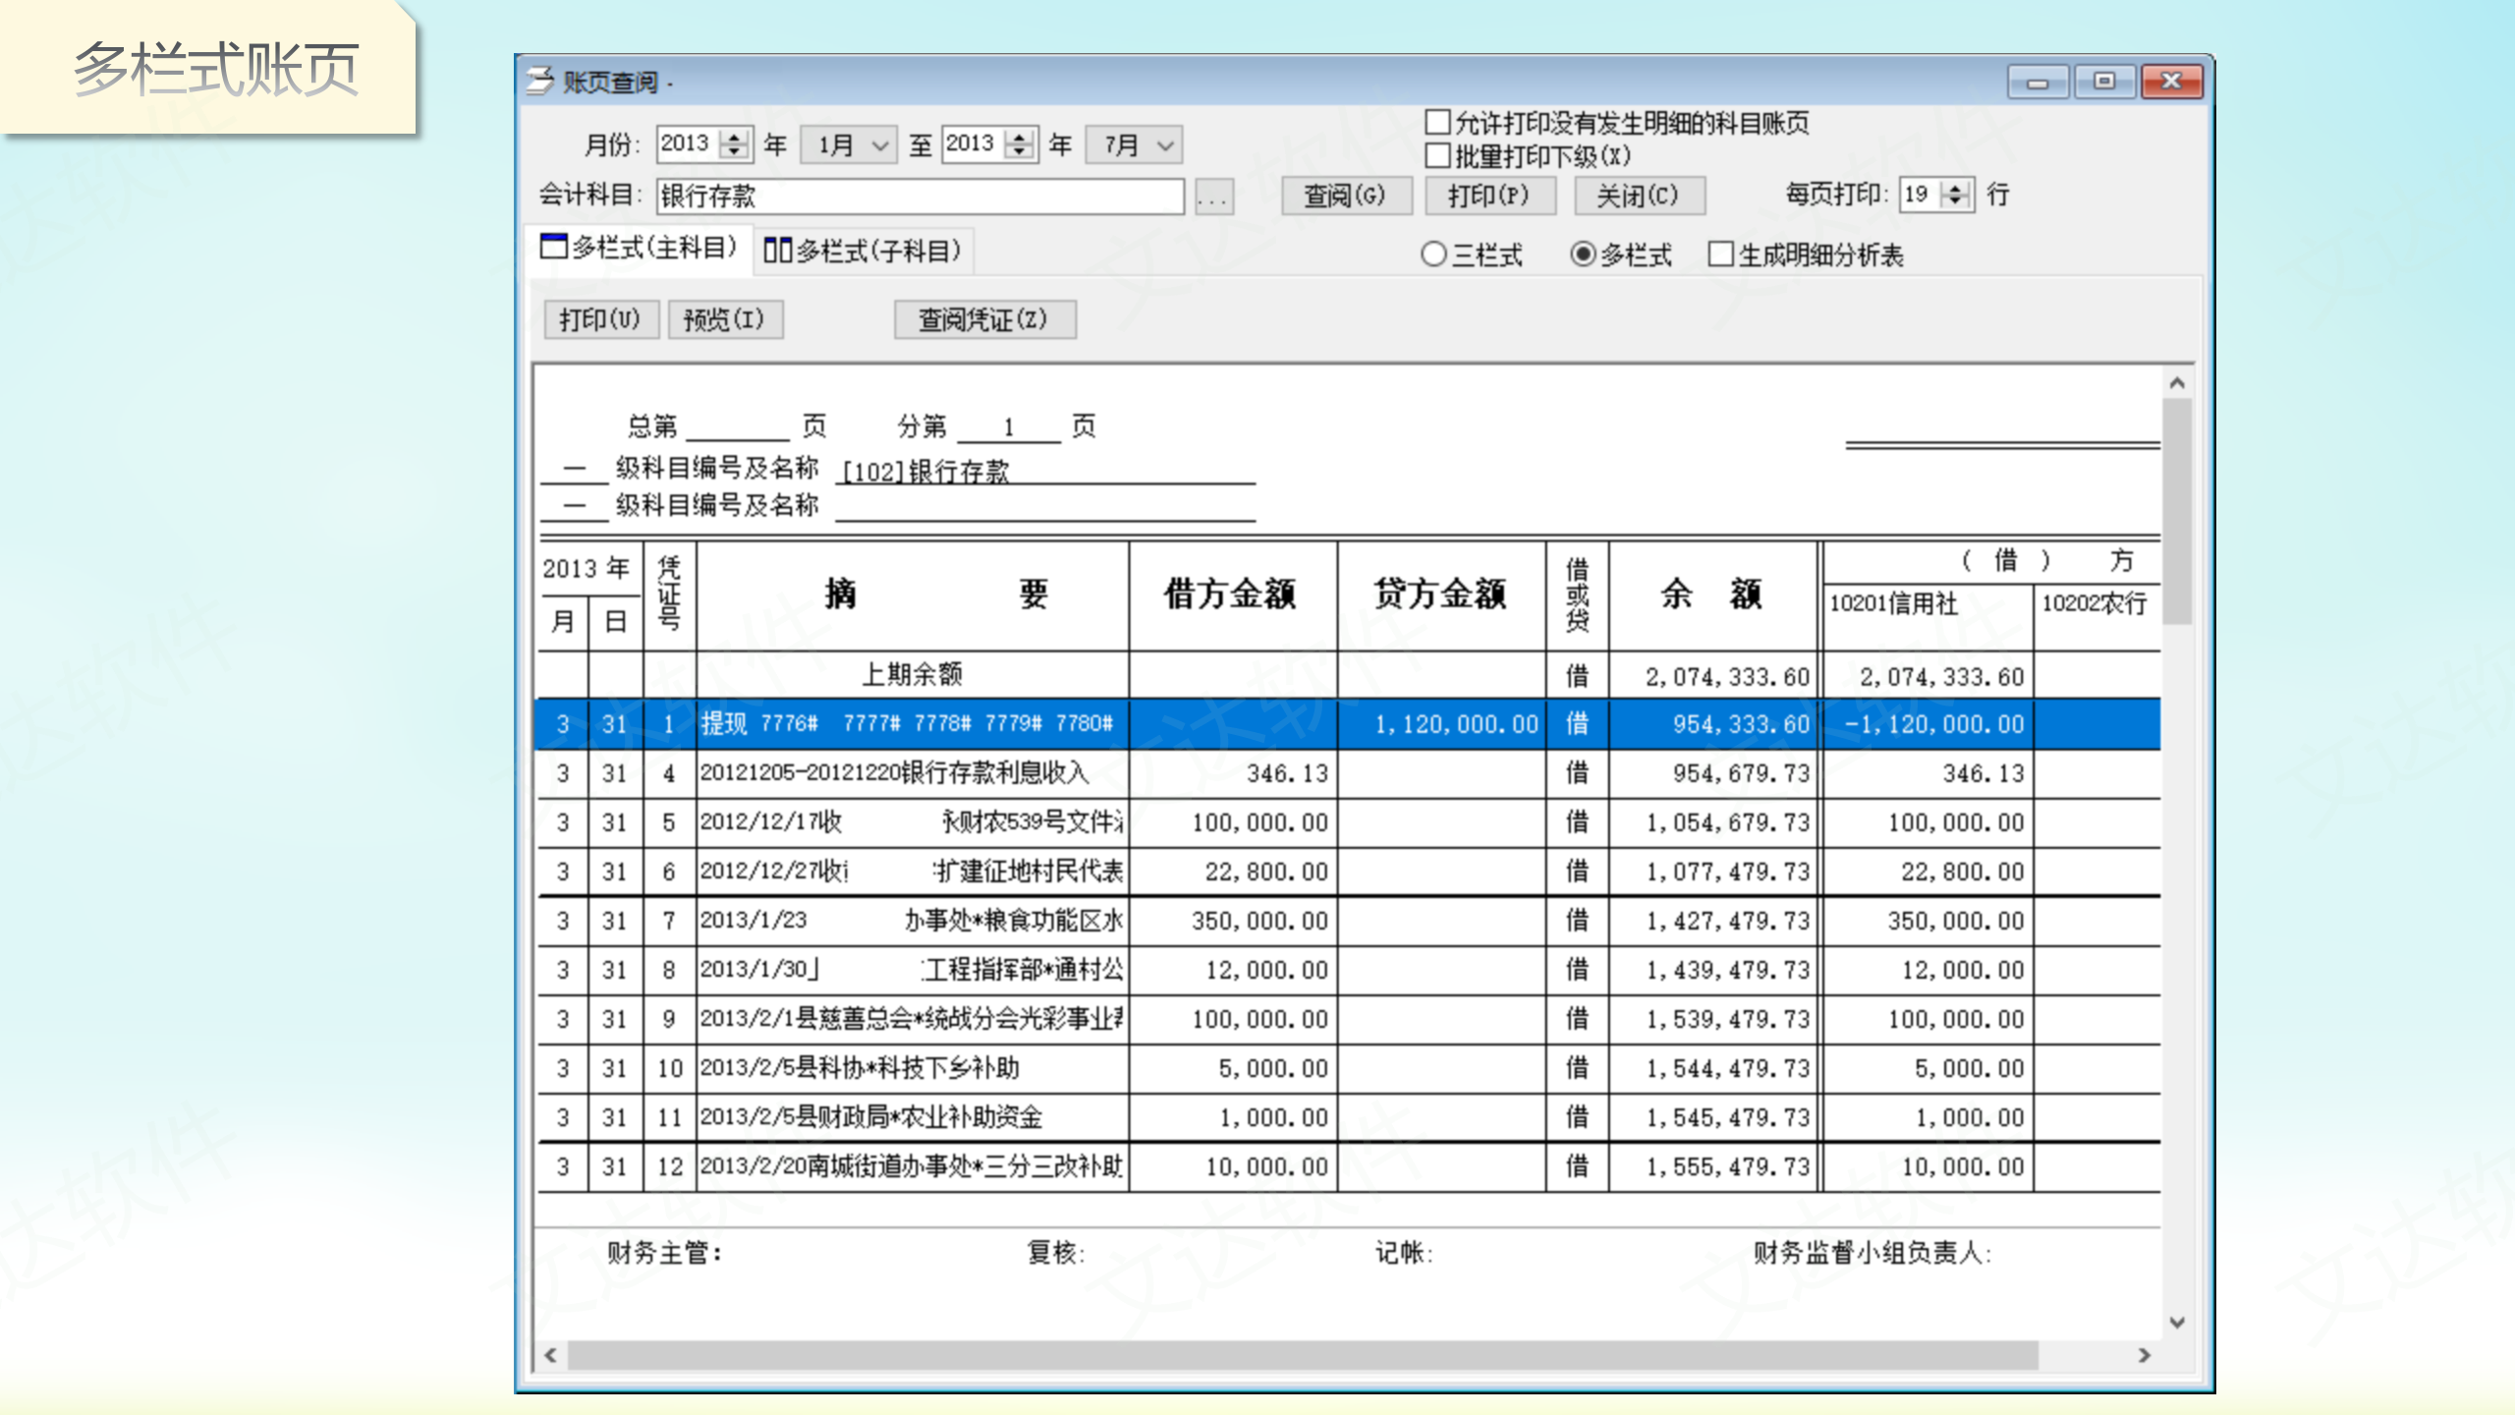Increase the 每页打印 rows per page spinner
This screenshot has width=2515, height=1415.
coord(1956,187)
